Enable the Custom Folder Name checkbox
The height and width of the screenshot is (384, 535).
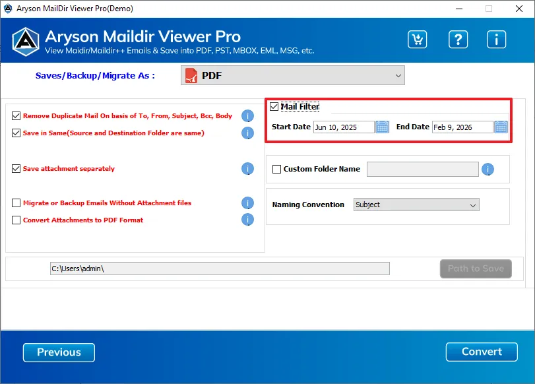pos(276,169)
